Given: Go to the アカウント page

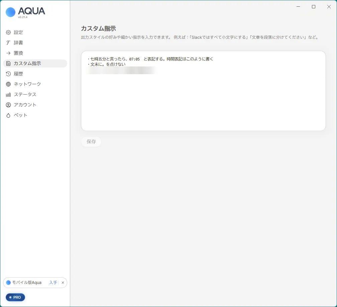Looking at the screenshot, I should pos(35,105).
